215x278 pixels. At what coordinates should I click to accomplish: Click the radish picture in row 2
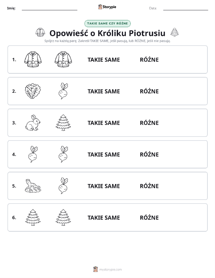coord(63,91)
